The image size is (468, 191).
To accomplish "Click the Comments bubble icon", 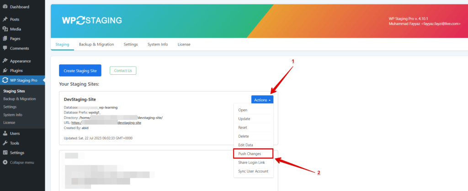I will (5, 48).
